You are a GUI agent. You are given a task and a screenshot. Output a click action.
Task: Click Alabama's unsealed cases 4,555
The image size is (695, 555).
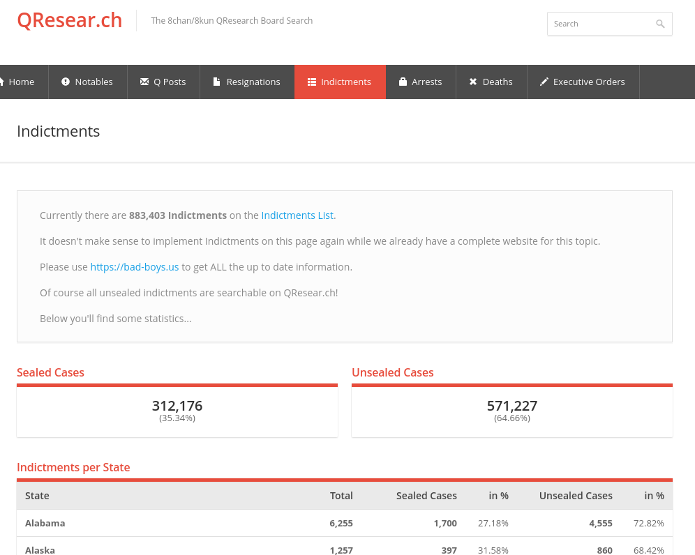(x=601, y=523)
